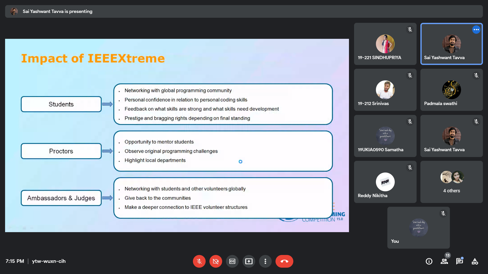
Task: Leave the call
Action: (x=284, y=261)
